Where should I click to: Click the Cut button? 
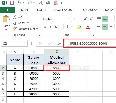point(18,17)
